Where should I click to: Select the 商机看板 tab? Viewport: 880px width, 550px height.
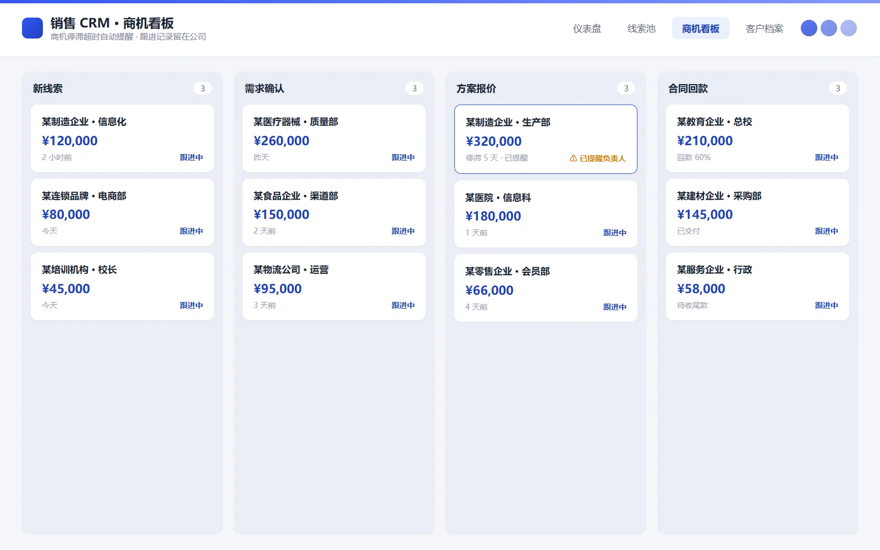point(701,29)
